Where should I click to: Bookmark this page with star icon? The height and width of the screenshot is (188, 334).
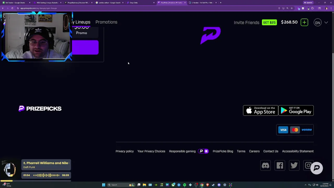[x=292, y=8]
